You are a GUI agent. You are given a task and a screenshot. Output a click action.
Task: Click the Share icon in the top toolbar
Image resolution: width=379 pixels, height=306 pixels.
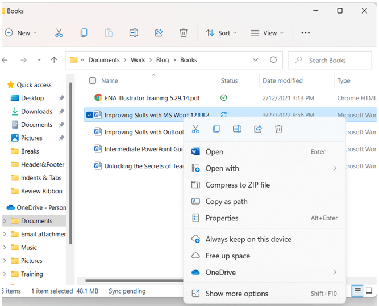159,33
